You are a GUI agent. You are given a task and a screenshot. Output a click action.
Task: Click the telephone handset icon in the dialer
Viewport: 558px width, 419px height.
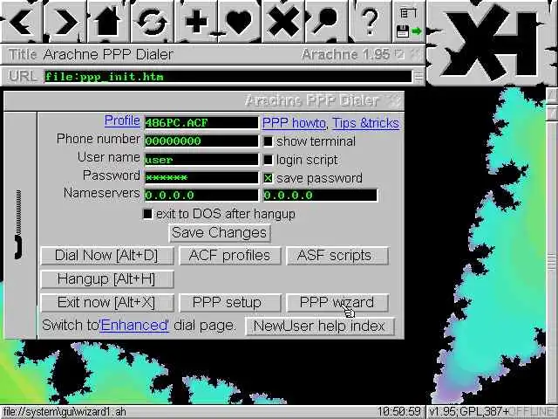(18, 224)
